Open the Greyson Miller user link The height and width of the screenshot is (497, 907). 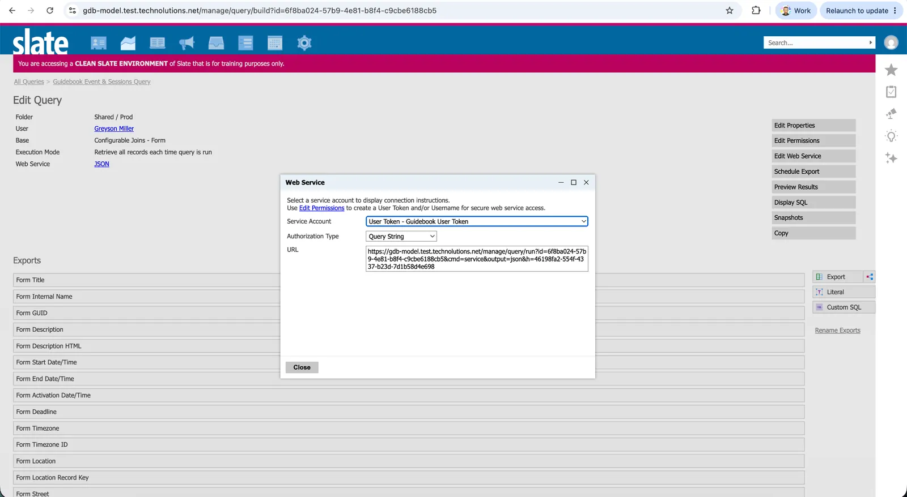click(114, 128)
